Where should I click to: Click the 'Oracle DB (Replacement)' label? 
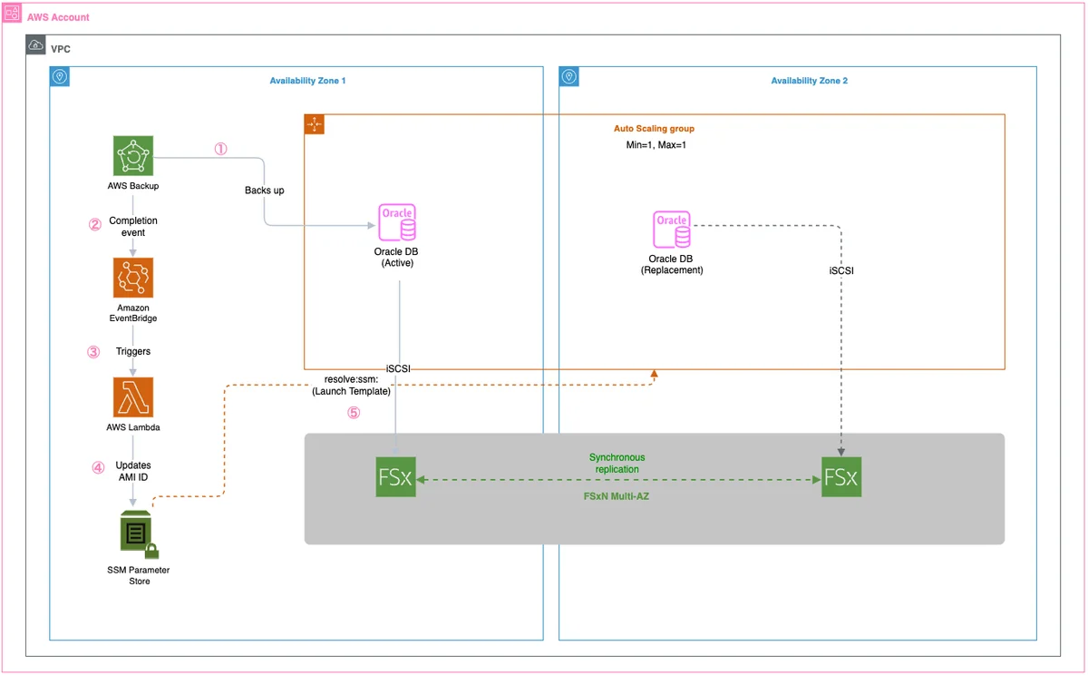(672, 264)
